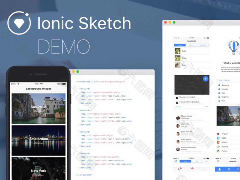Tap the blue map location pin button
The image size is (240, 180).
pos(205,79)
